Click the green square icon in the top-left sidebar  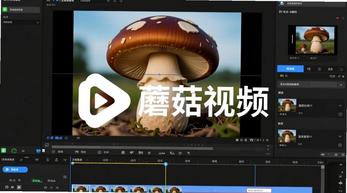tap(5, 10)
